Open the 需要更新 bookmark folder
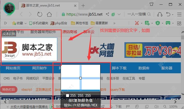Image resolution: width=184 pixels, height=109 pixels. tap(99, 23)
